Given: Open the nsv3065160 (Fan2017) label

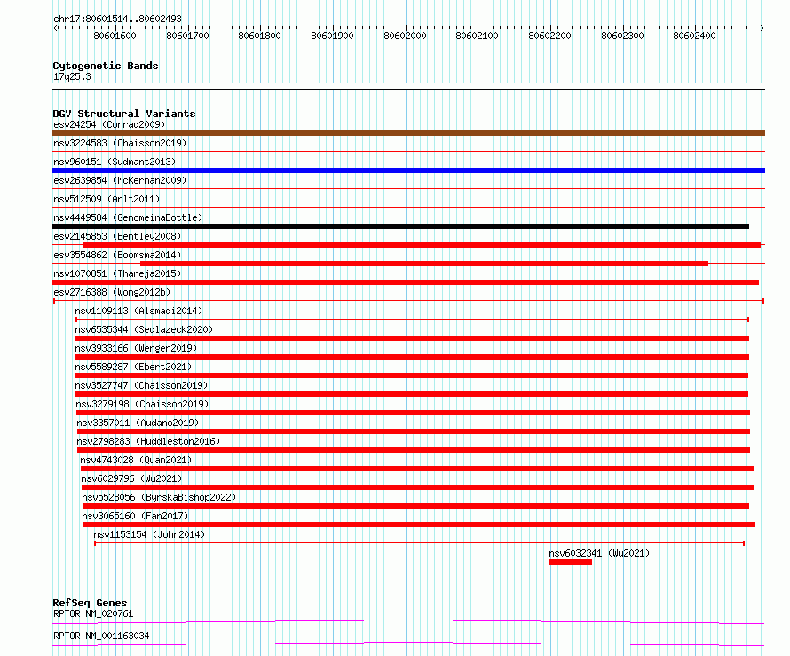Looking at the screenshot, I should click(135, 516).
